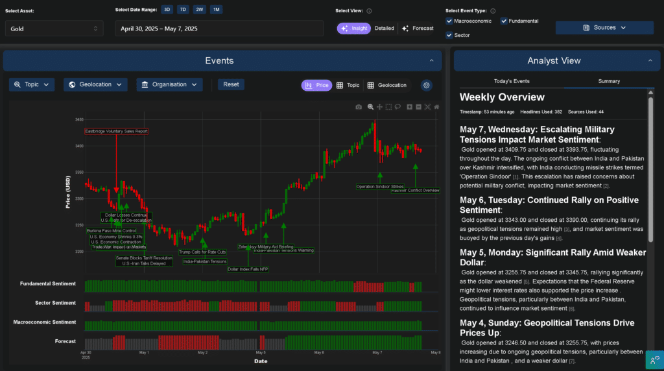Uncheck the Fundamental event type

tap(504, 21)
